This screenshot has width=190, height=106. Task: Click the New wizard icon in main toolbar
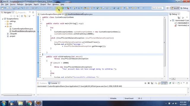3,8
